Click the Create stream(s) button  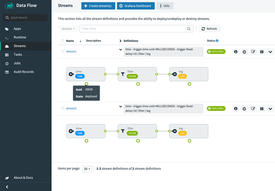tap(98, 6)
